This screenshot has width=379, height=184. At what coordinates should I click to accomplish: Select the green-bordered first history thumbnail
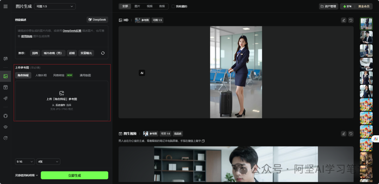tap(366, 24)
